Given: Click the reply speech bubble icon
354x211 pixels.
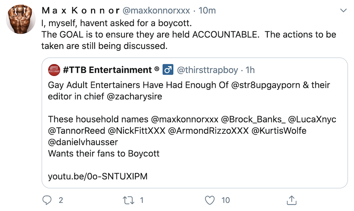Looking at the screenshot, I should click(47, 200).
